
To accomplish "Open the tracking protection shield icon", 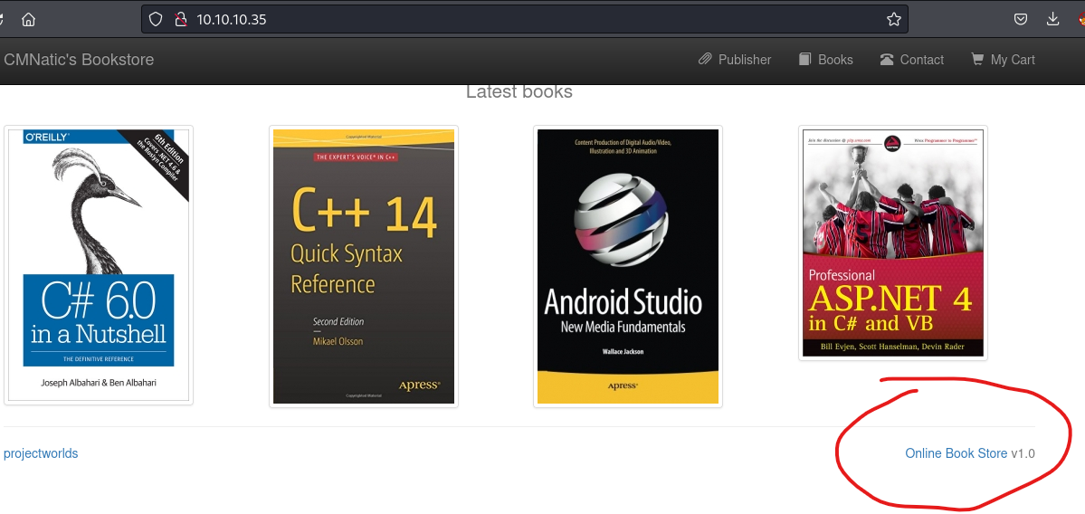I will coord(156,19).
